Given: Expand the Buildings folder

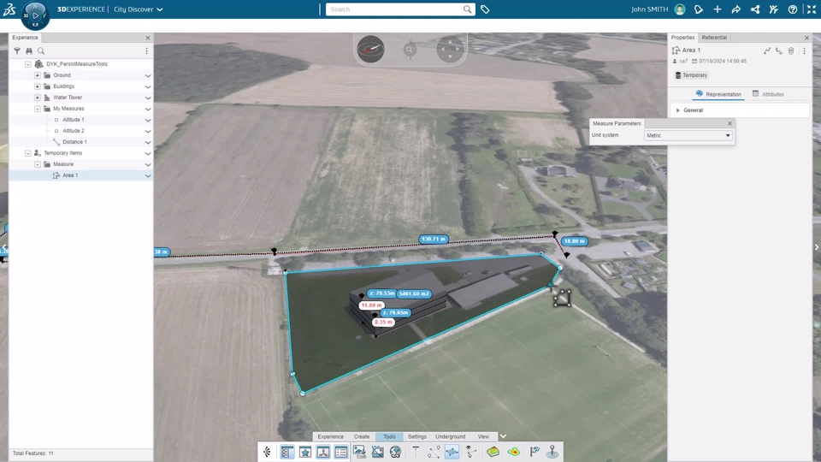Looking at the screenshot, I should 37,86.
